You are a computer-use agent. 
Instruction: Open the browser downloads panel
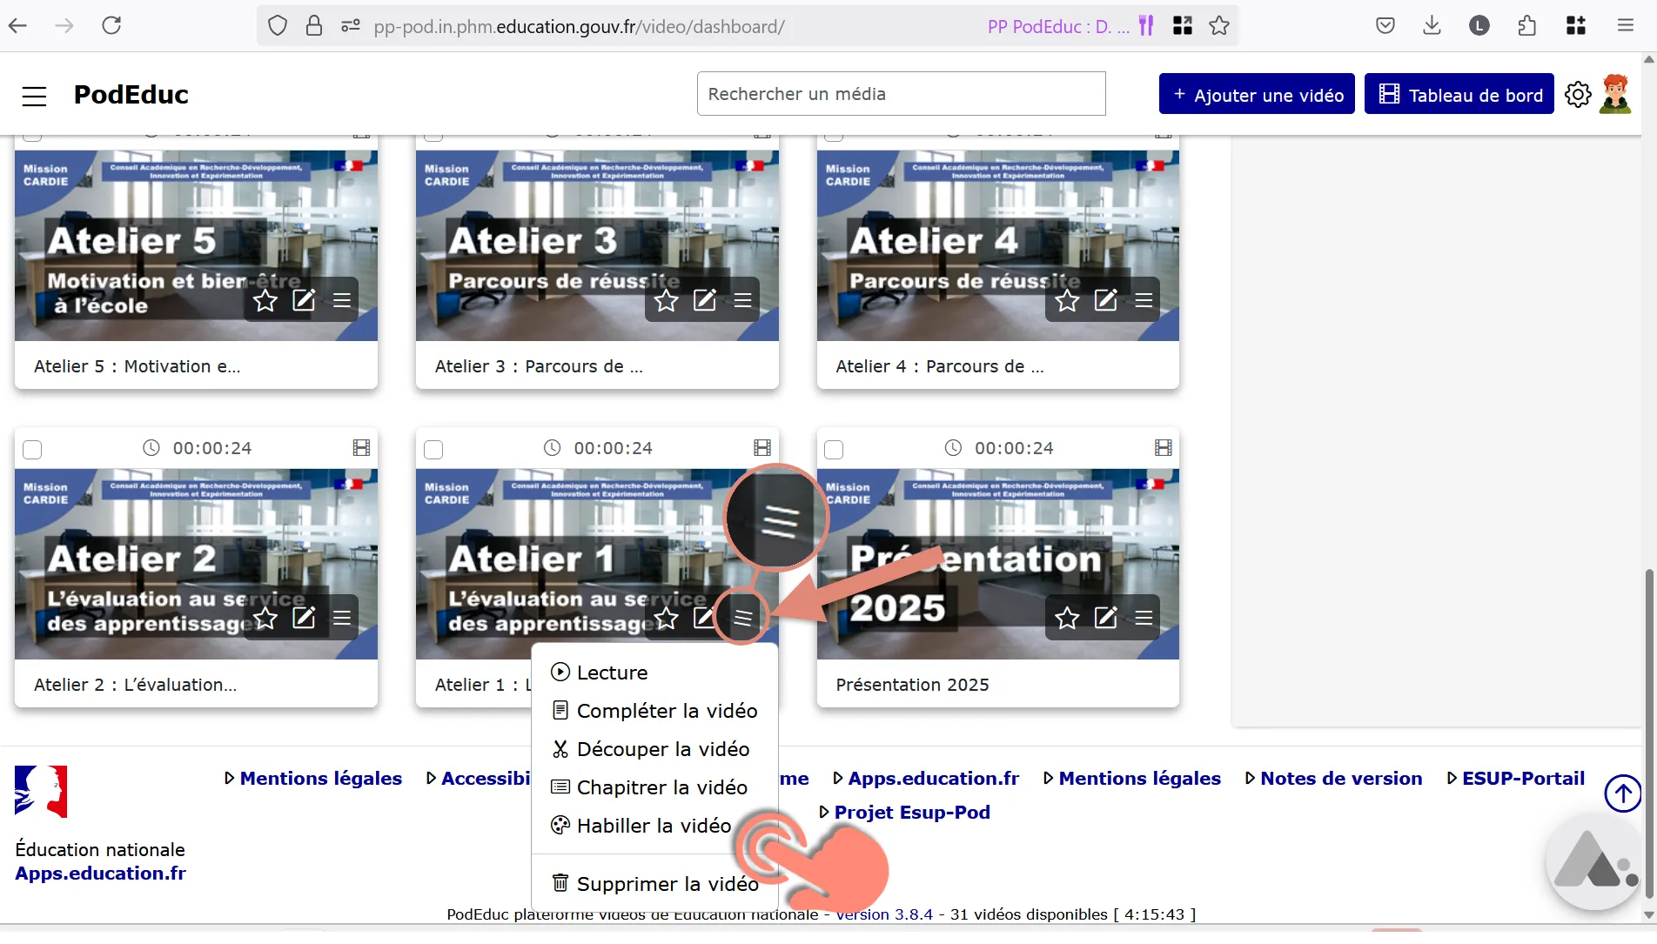click(x=1432, y=26)
